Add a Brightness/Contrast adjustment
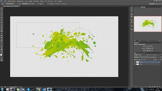This screenshot has width=162, height=91. 144,46
